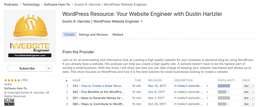Screen dimensions: 261x107
Task: Open the Related tab
Action: pyautogui.click(x=118, y=34)
